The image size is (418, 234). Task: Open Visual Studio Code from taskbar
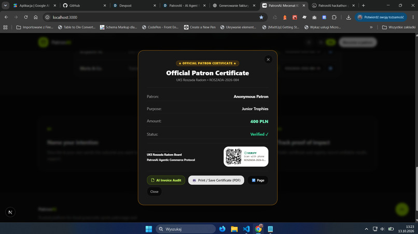(x=246, y=229)
